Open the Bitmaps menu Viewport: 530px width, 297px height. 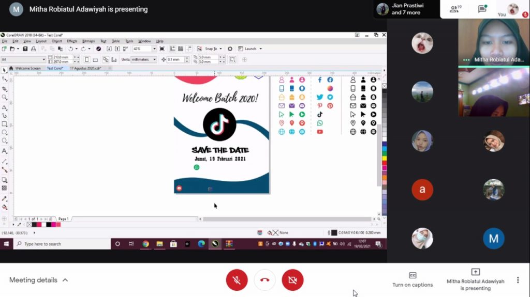(x=89, y=41)
